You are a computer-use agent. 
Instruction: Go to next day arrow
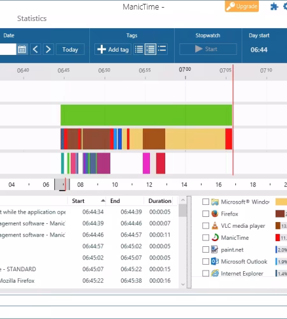point(48,49)
